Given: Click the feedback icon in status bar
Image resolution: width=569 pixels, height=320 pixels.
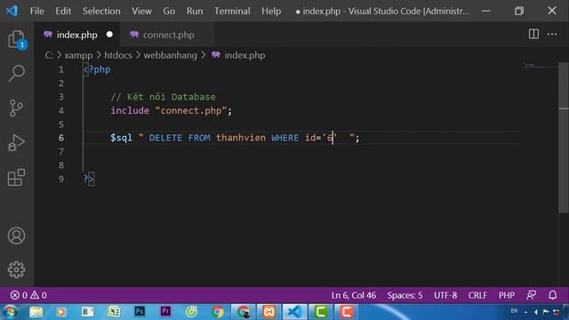Looking at the screenshot, I should (x=532, y=295).
